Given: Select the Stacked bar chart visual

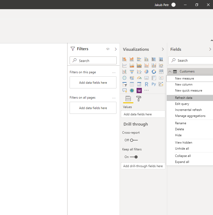Looking at the screenshot, I should coord(124,59).
